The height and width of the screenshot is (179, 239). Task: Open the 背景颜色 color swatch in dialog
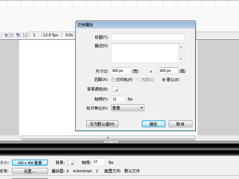[x=115, y=89]
